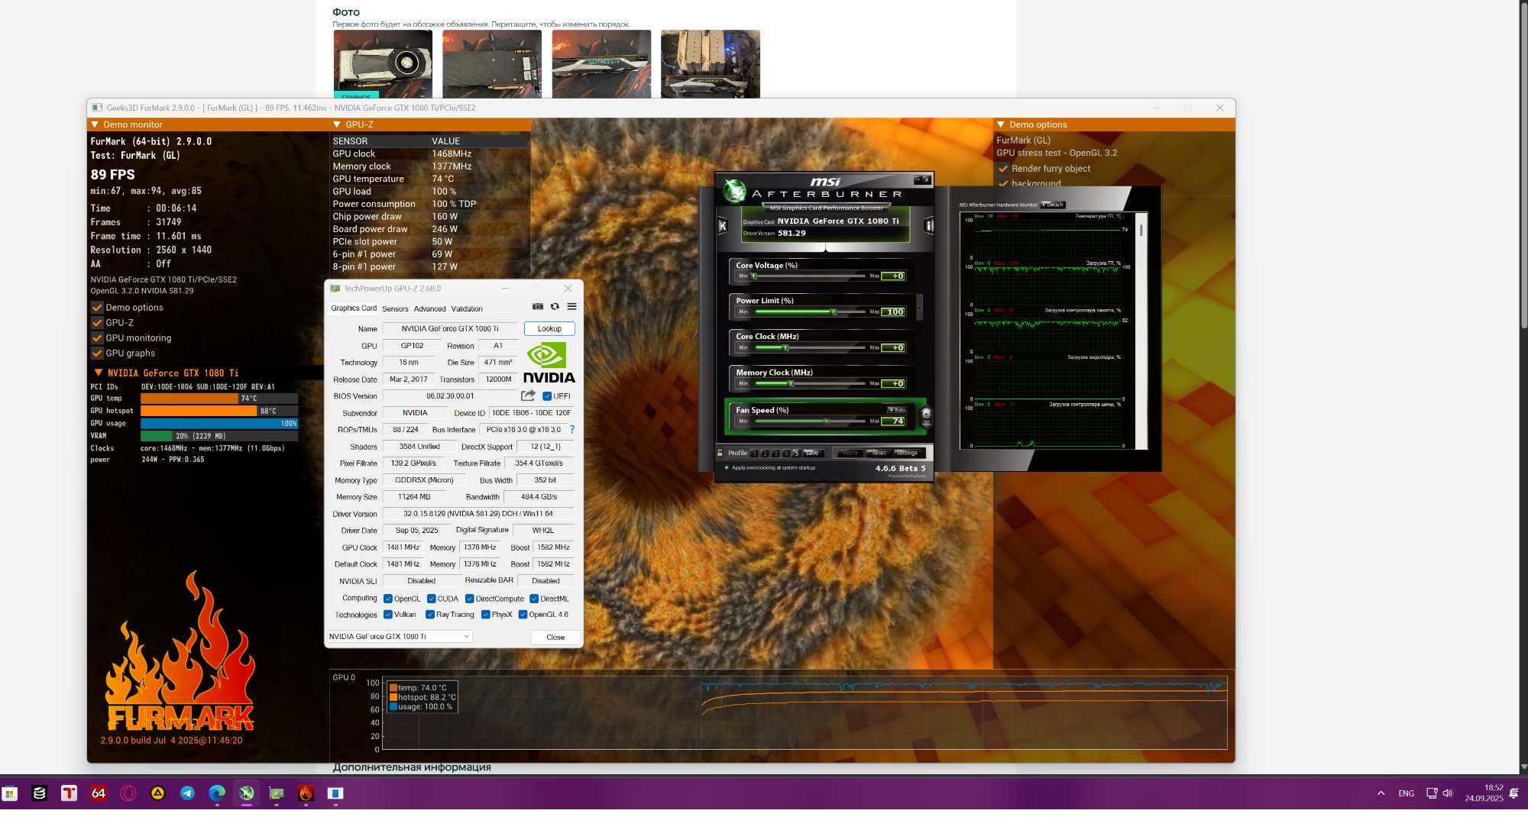Show hidden tray icons chevron
The width and height of the screenshot is (1528, 833).
click(1381, 793)
